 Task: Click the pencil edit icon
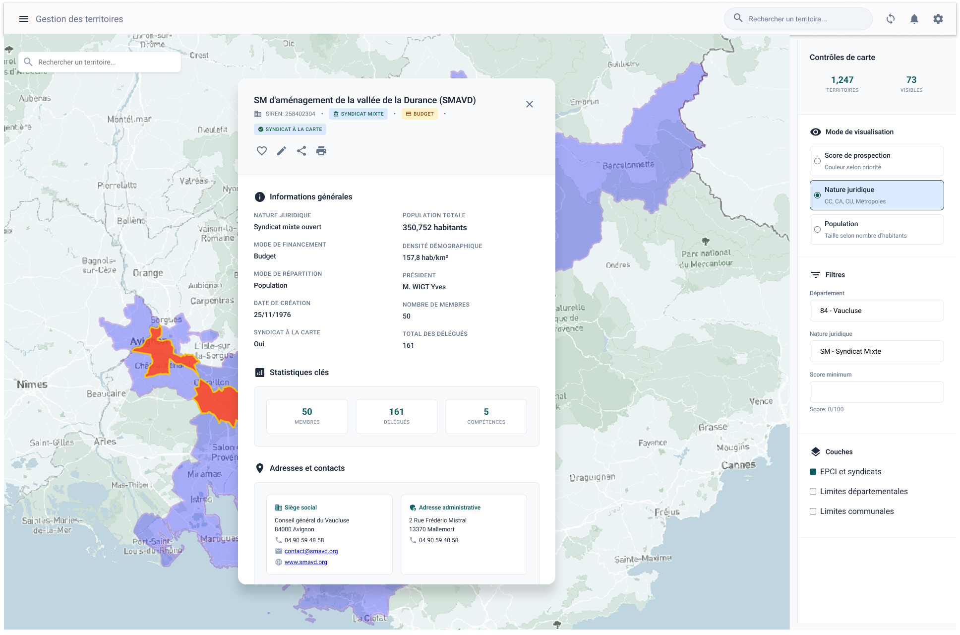pyautogui.click(x=282, y=151)
